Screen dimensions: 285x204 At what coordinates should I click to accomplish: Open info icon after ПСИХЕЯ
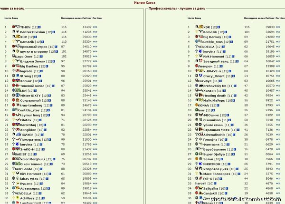click(x=42, y=135)
